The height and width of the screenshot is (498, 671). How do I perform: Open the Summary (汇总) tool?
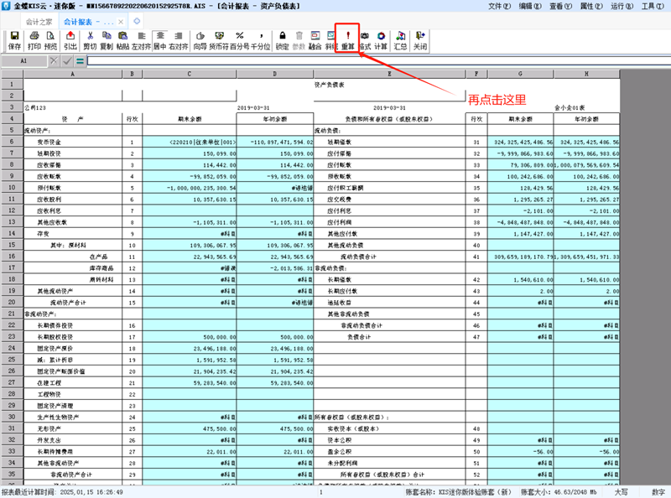401,41
